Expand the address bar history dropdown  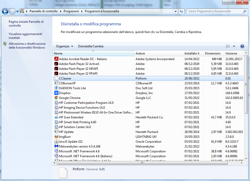175,11
